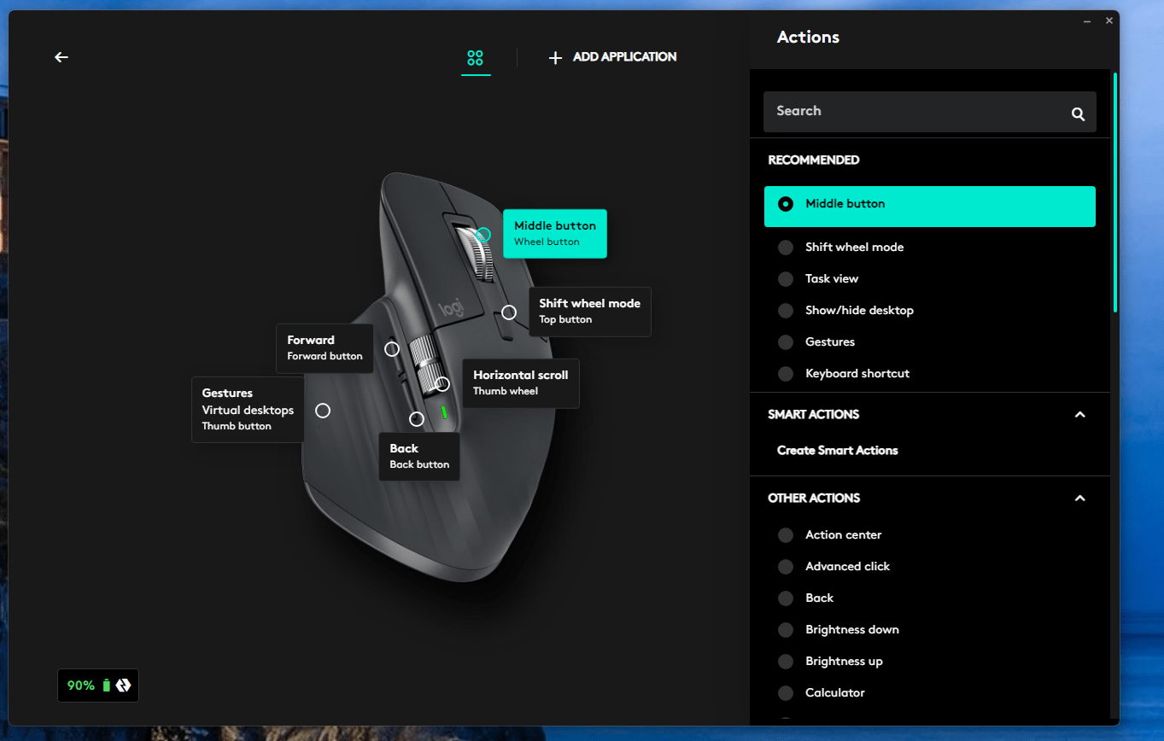1164x741 pixels.
Task: Click the back arrow icon
Action: click(x=61, y=57)
